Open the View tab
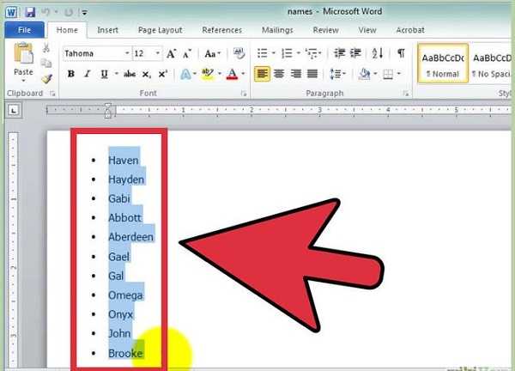The image size is (515, 371). tap(367, 30)
